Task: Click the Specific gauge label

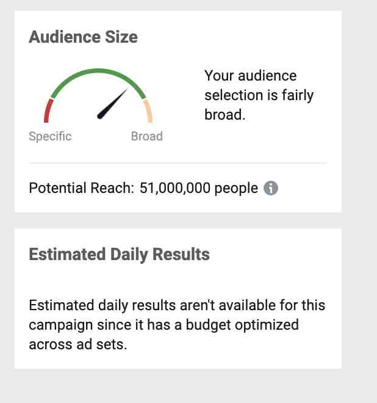Action: coord(50,136)
